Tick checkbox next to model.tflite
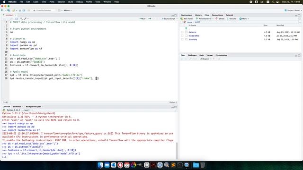Image resolution: width=303 pixels, height=170 pixels. [x=182, y=36]
